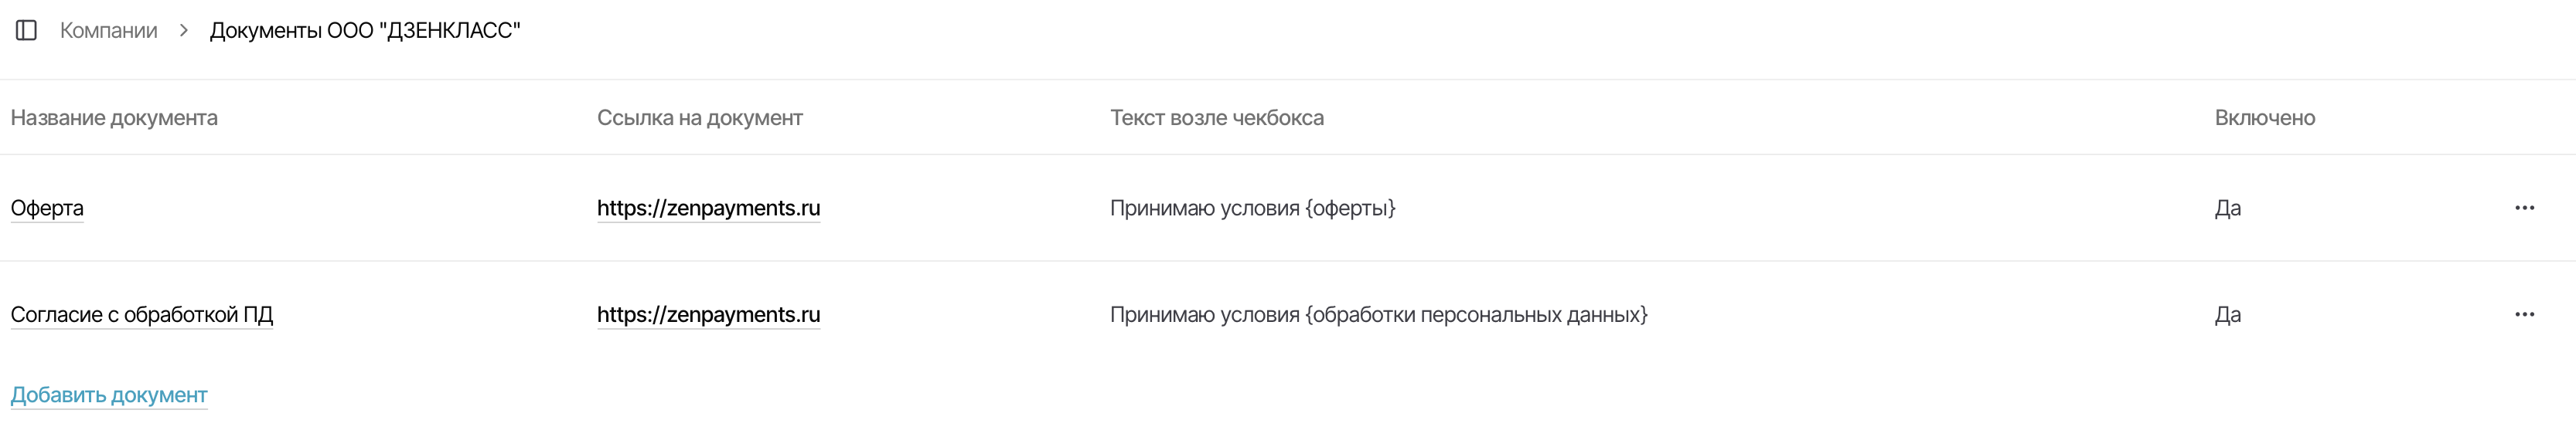Toggle the sidebar panel icon
This screenshot has height=437, width=2576.
point(27,31)
